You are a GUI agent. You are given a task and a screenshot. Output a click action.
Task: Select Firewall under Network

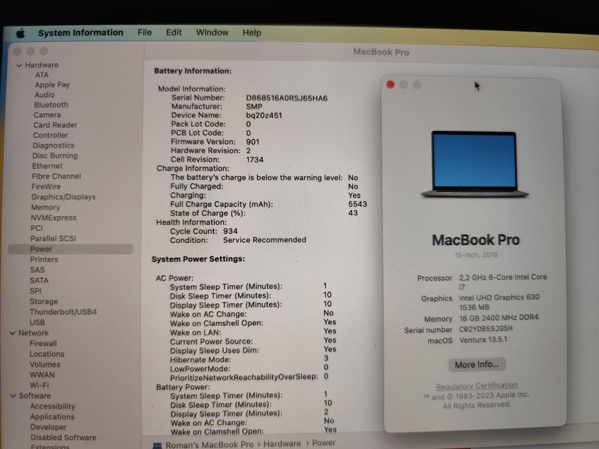pos(43,343)
